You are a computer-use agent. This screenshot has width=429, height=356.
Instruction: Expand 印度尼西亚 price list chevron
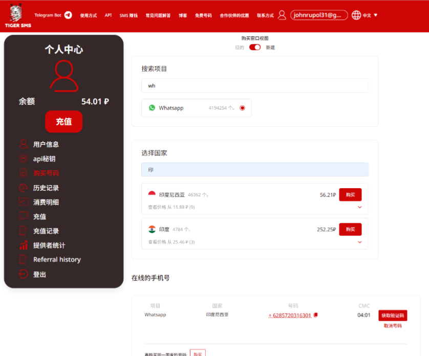coord(360,207)
